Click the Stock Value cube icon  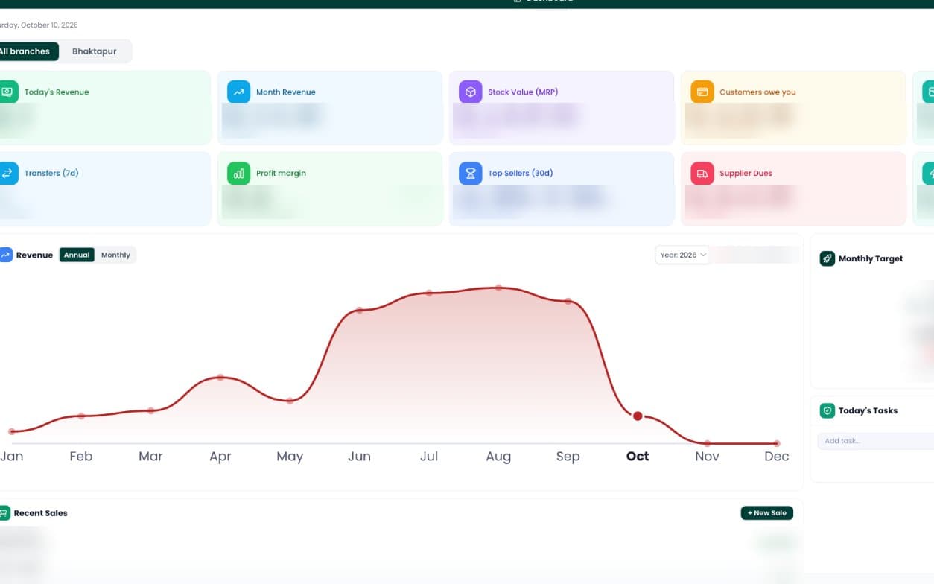(471, 92)
